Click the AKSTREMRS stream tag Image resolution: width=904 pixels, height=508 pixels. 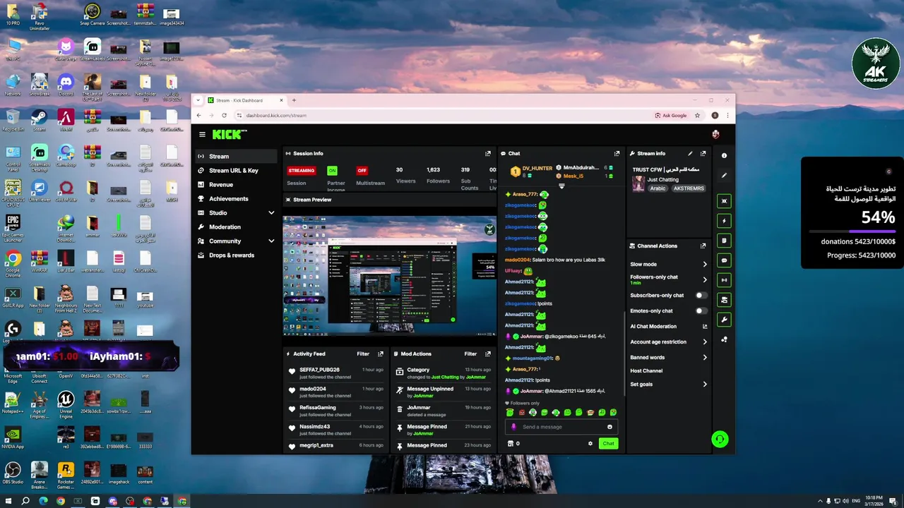pos(689,189)
